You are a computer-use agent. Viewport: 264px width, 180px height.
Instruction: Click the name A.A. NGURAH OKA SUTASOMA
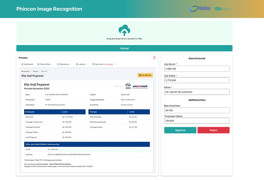tap(56, 95)
